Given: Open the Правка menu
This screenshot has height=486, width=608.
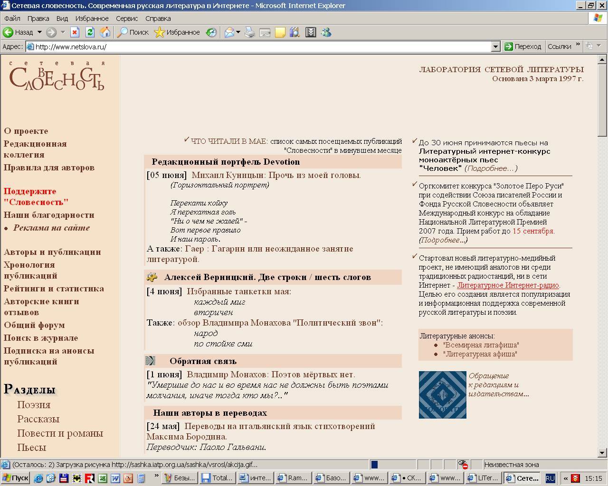Looking at the screenshot, I should tap(38, 19).
